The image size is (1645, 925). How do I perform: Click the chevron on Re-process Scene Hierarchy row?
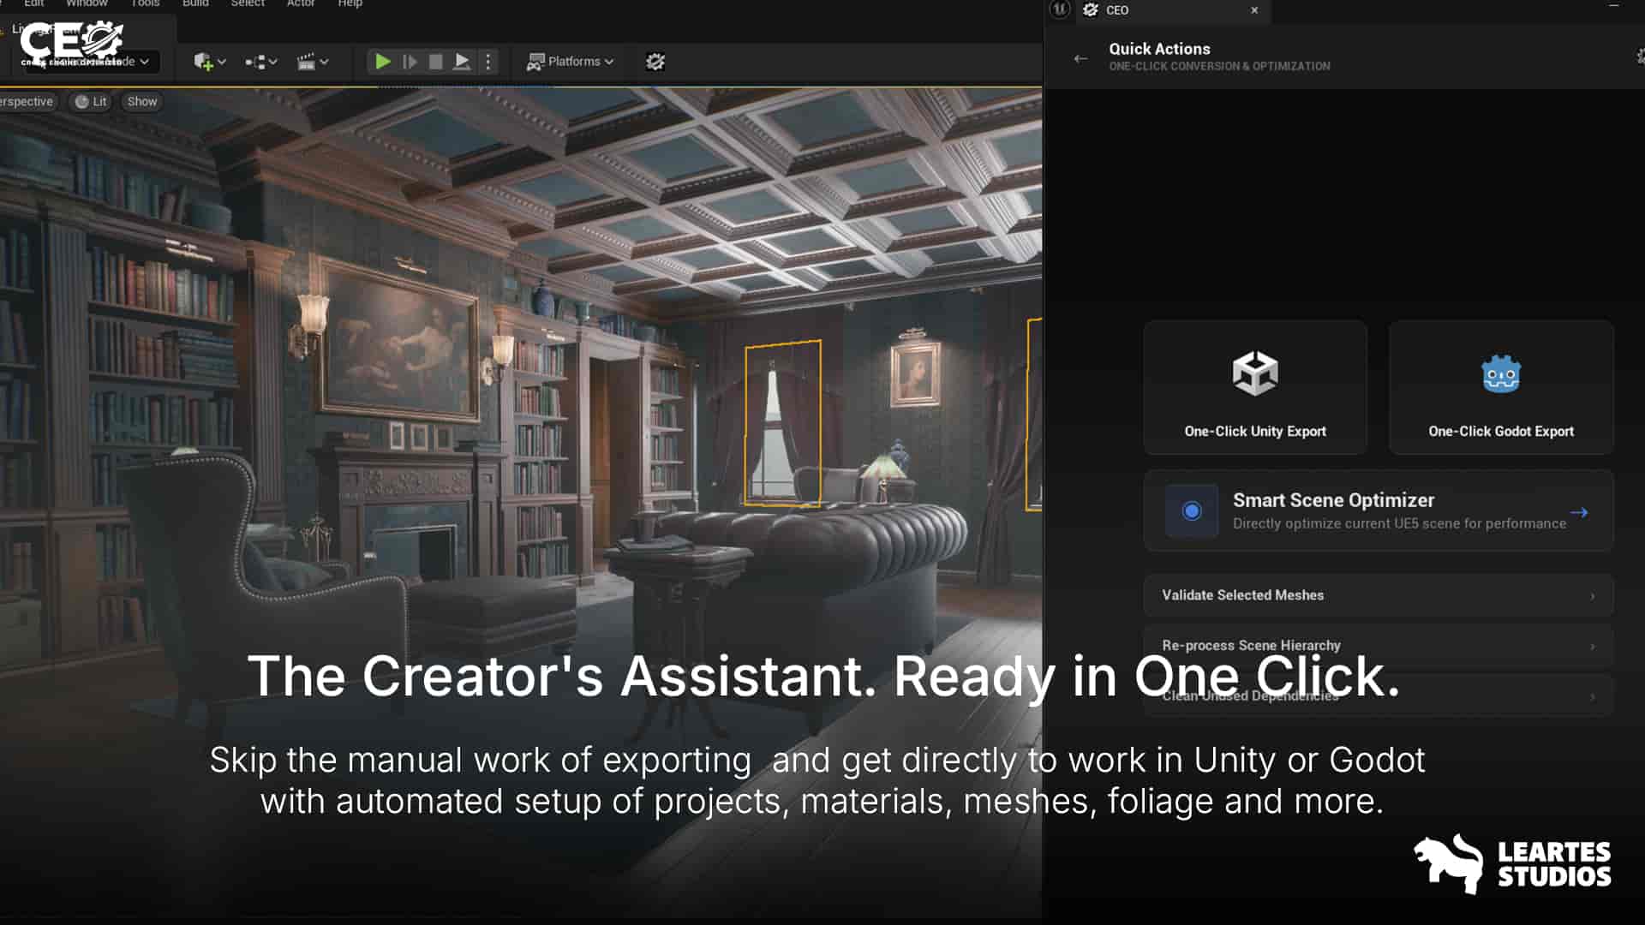pos(1593,647)
